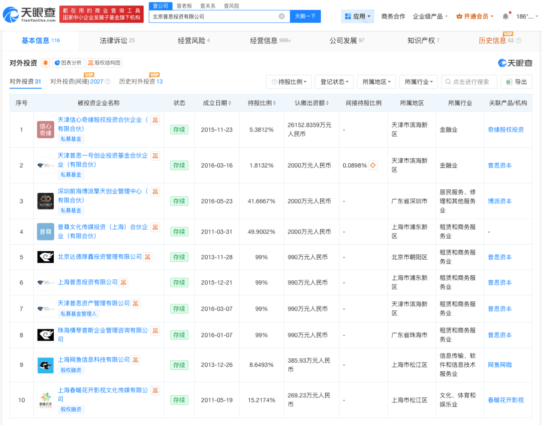Expand the 所属行业 filter dropdown
542x425 pixels.
point(419,82)
